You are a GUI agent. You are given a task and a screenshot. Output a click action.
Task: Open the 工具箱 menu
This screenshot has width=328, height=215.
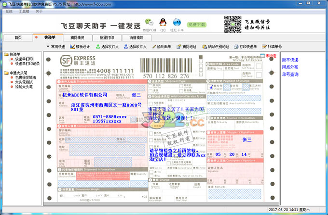(24, 11)
